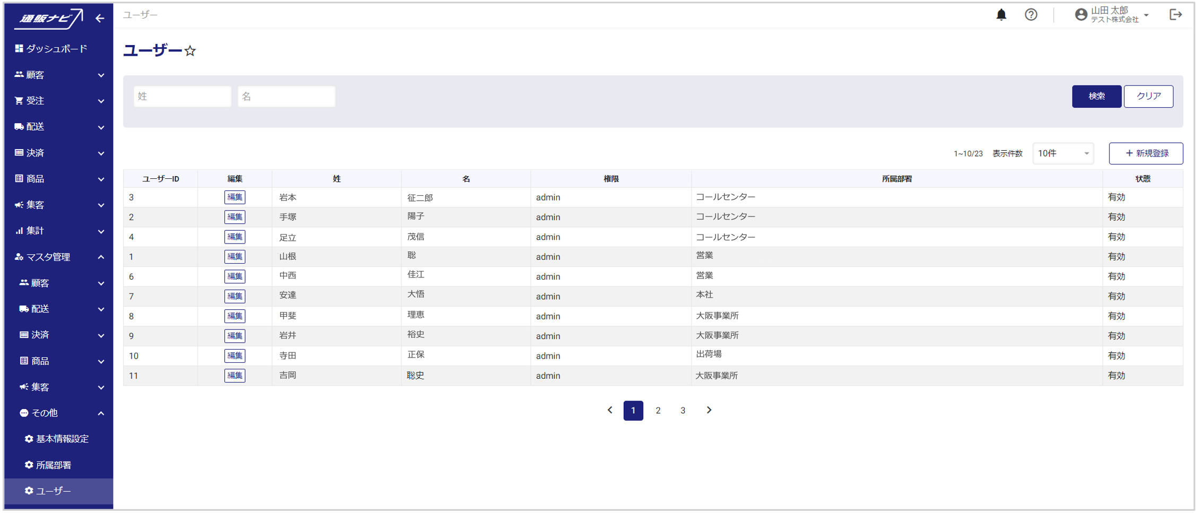The width and height of the screenshot is (1196, 513).
Task: Click 編集 for user 岩本
Action: [234, 197]
